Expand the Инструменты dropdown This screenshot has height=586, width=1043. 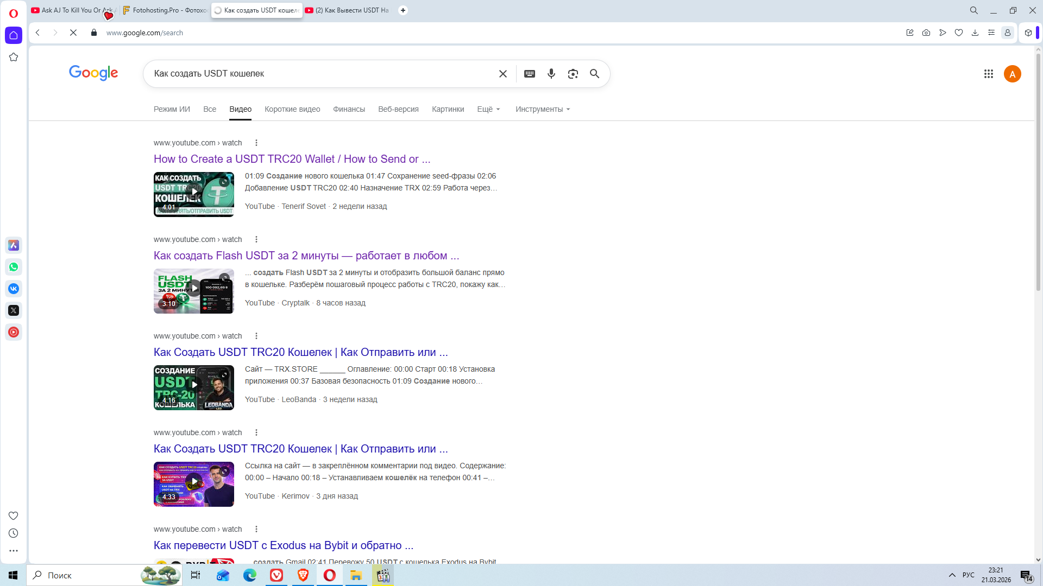click(543, 109)
